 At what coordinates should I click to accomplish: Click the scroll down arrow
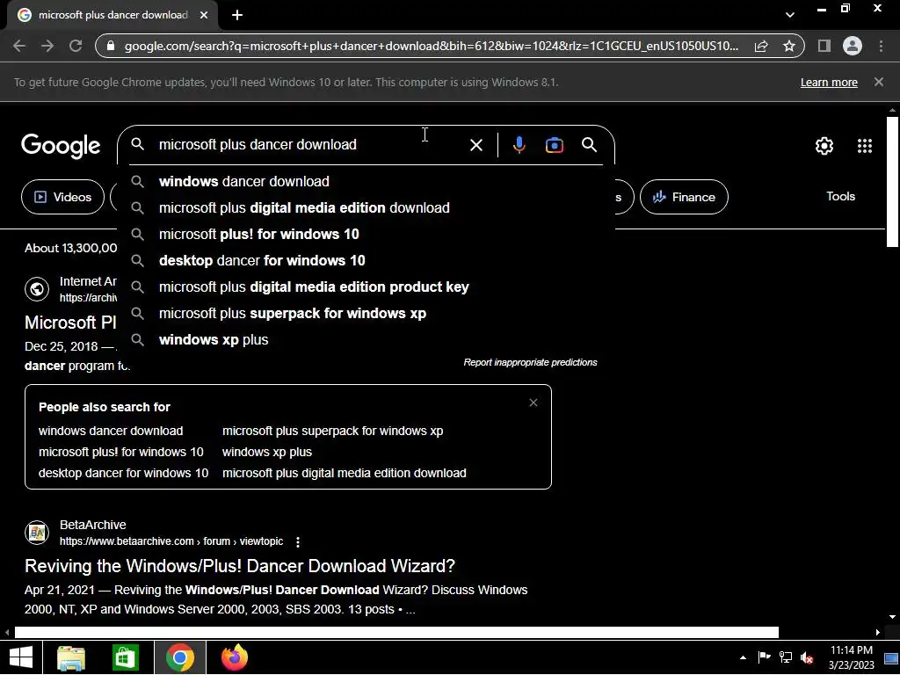coord(892,617)
